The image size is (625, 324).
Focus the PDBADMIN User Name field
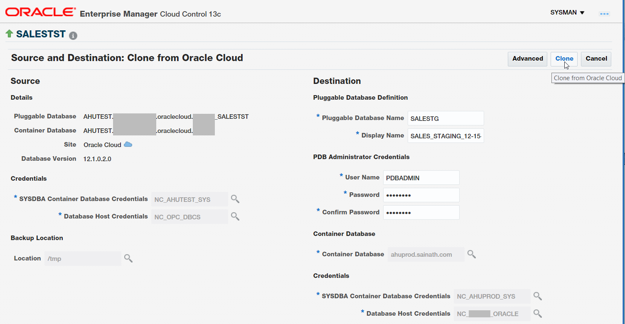click(421, 178)
